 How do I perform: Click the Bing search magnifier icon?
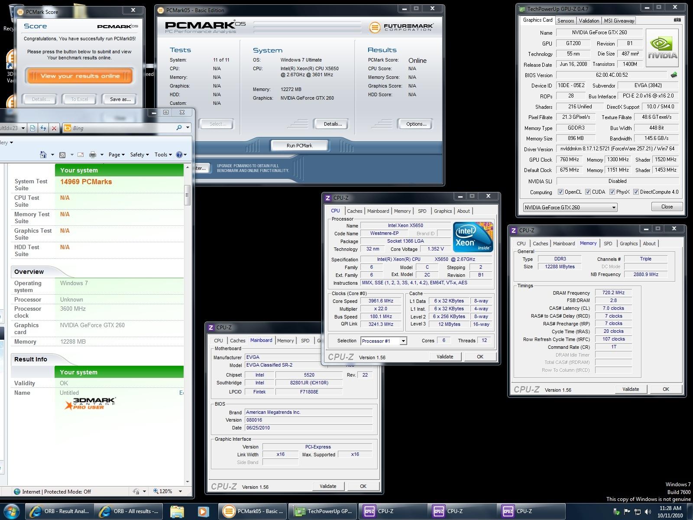(179, 128)
